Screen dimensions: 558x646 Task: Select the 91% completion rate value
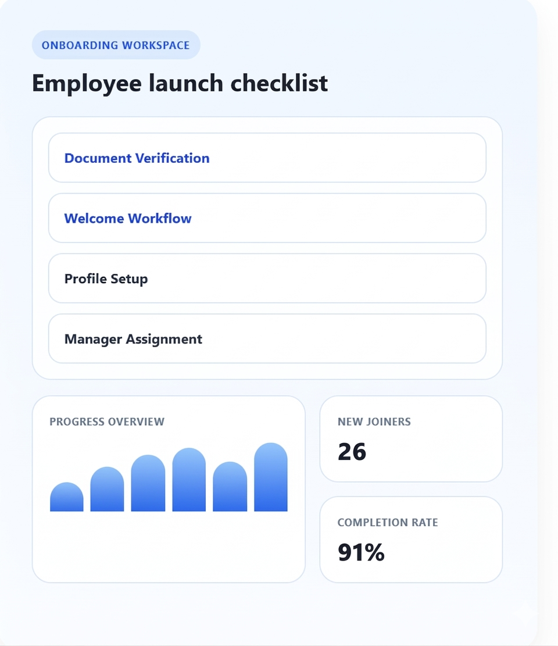pos(360,553)
